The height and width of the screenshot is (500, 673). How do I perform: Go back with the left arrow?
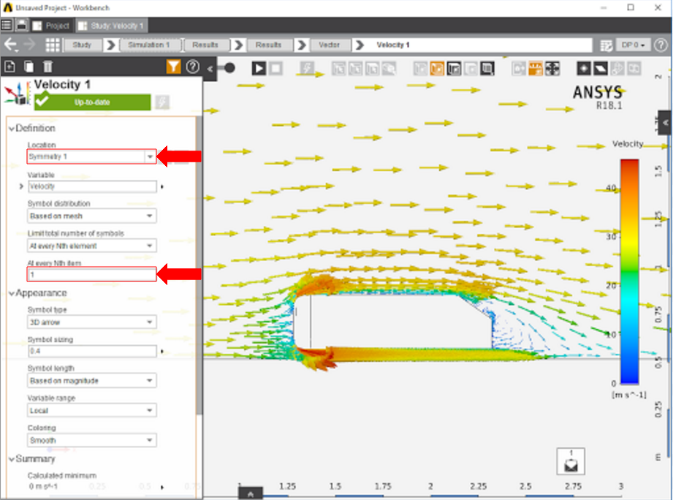tap(10, 45)
